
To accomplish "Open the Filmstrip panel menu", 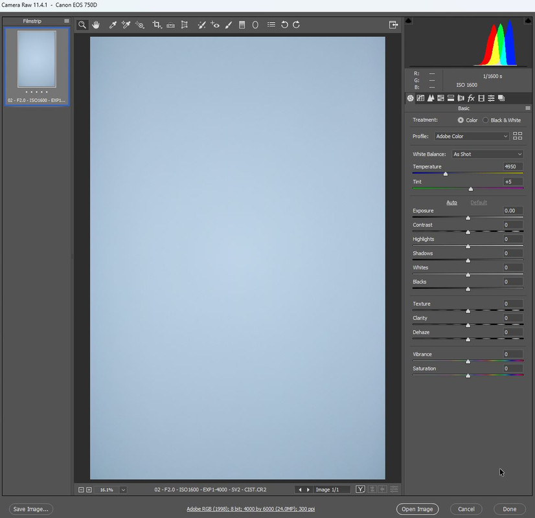I will 67,21.
